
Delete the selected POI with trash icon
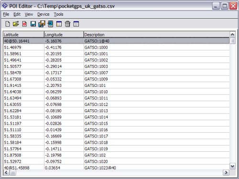67,24
